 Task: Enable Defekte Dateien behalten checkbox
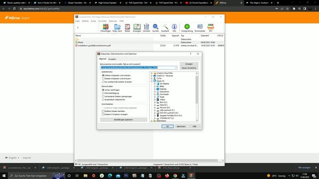pyautogui.click(x=103, y=111)
